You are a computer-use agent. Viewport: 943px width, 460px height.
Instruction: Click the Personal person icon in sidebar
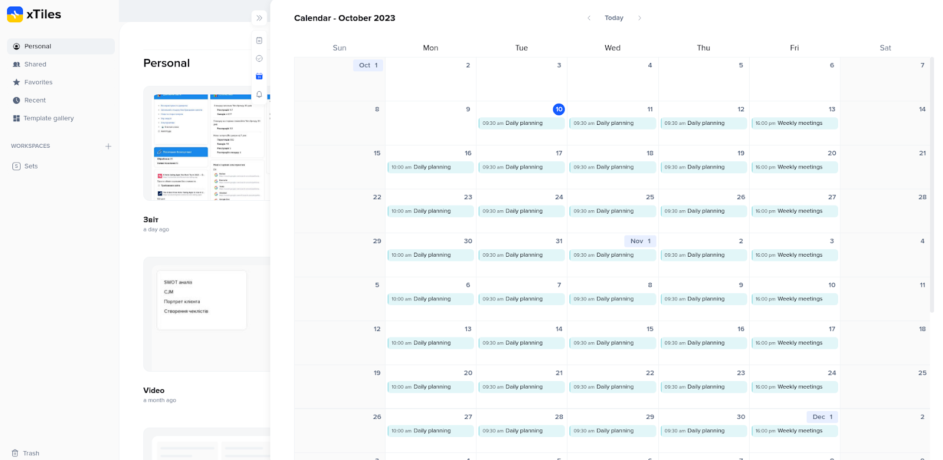tap(17, 46)
